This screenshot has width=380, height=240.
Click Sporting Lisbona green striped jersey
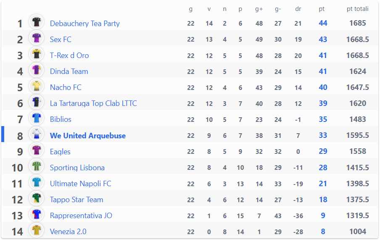(x=36, y=166)
